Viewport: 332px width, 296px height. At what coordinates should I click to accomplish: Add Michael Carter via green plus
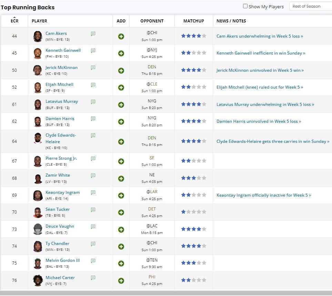point(121,280)
